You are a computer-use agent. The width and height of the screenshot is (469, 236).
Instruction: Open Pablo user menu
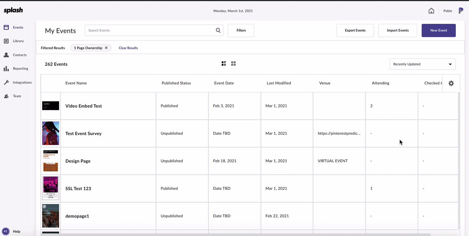[x=448, y=11]
